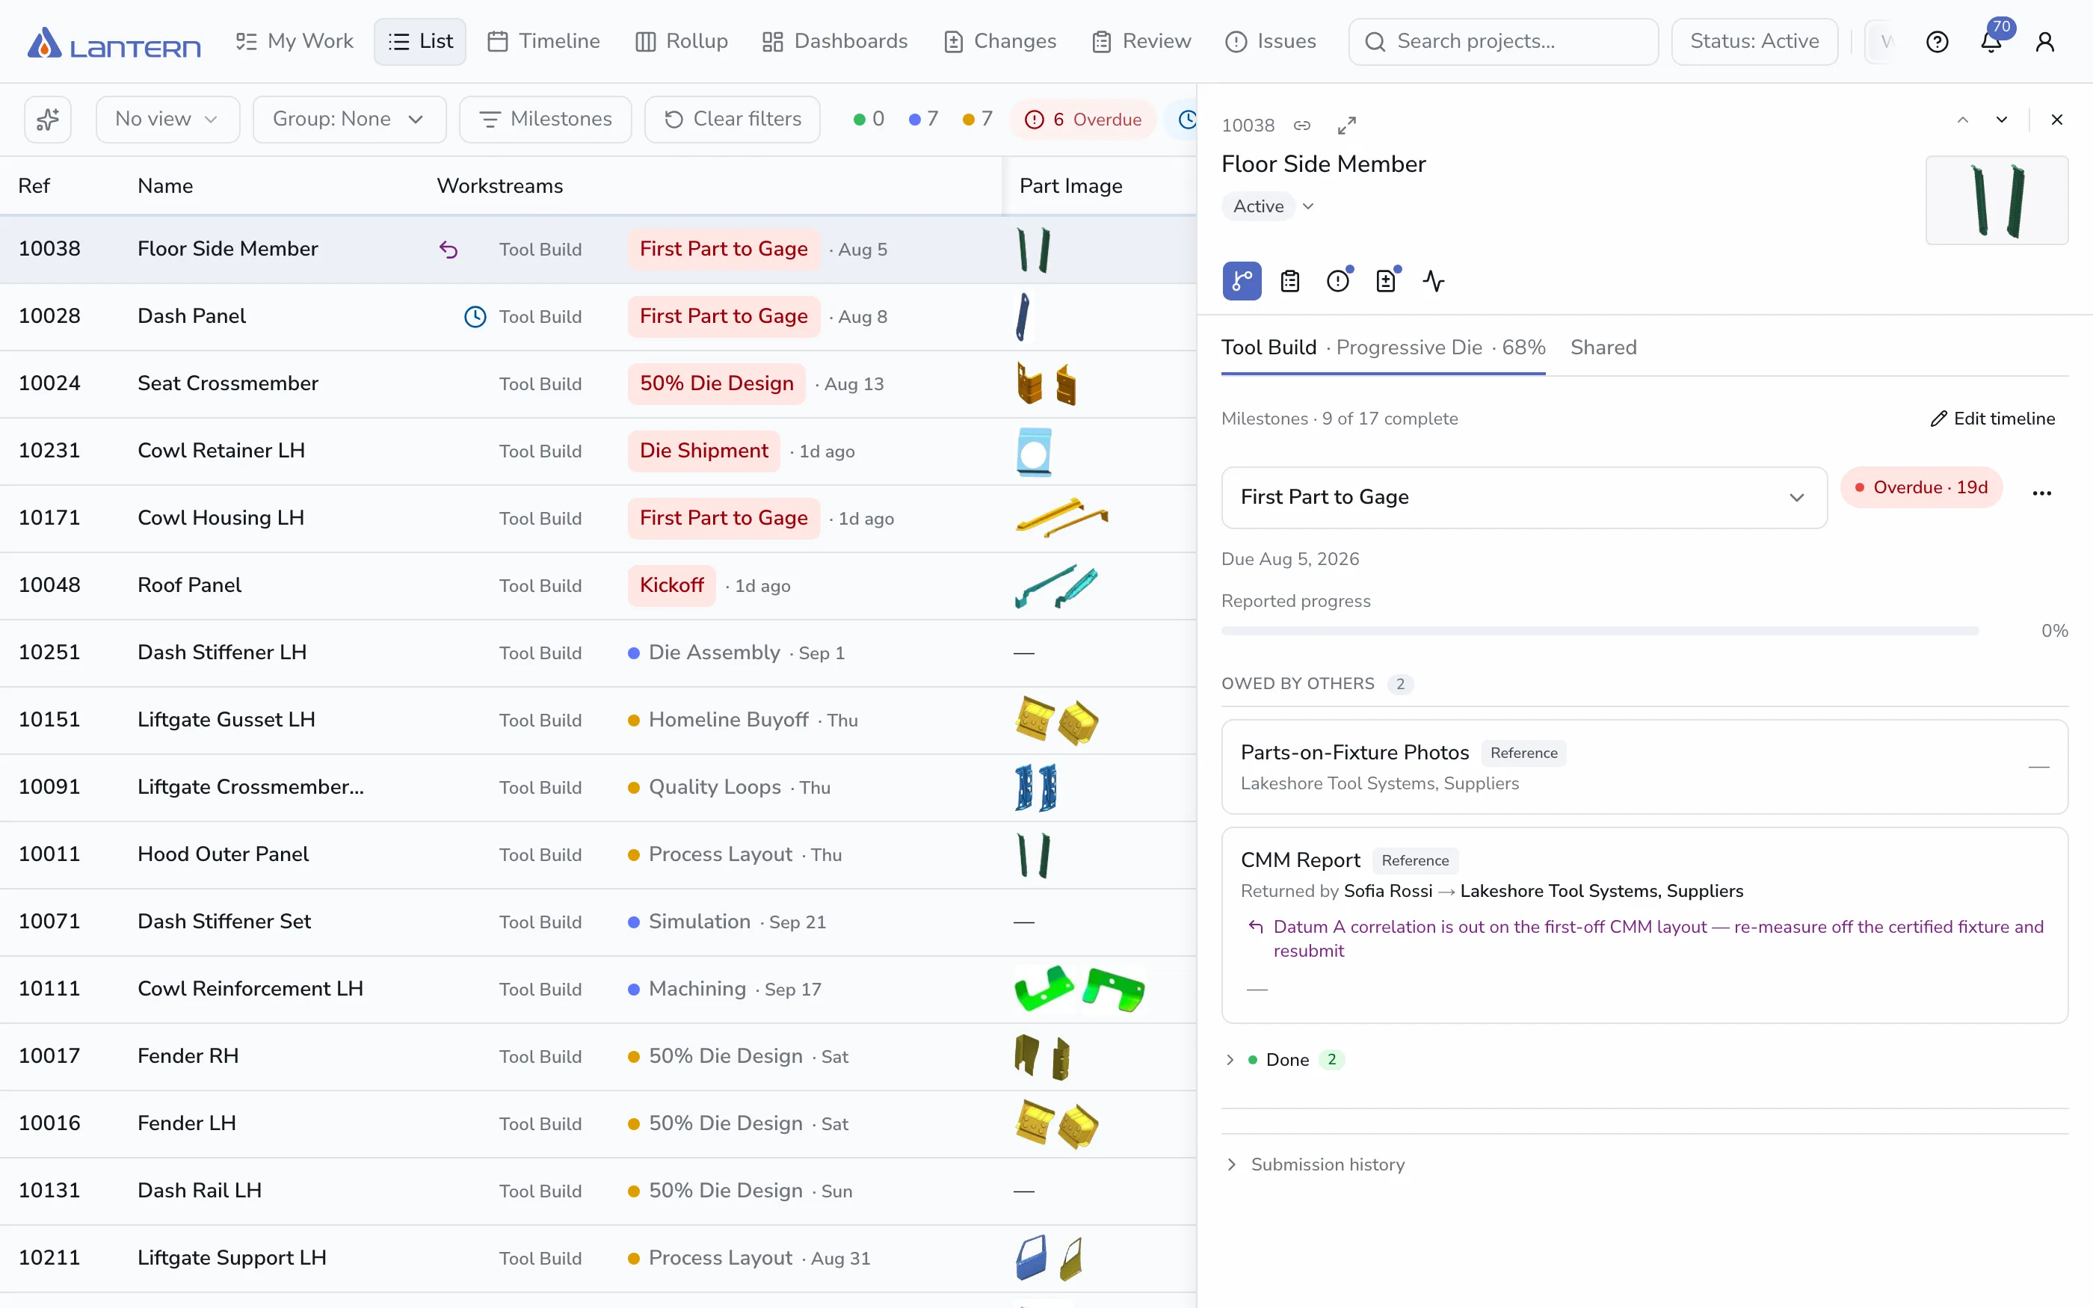The width and height of the screenshot is (2093, 1308).
Task: Click the search magnifier icon
Action: [x=1375, y=42]
